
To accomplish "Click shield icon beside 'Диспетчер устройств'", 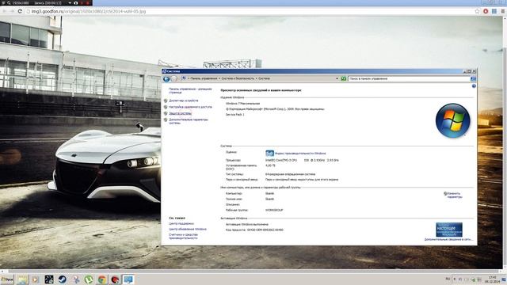I will click(166, 101).
